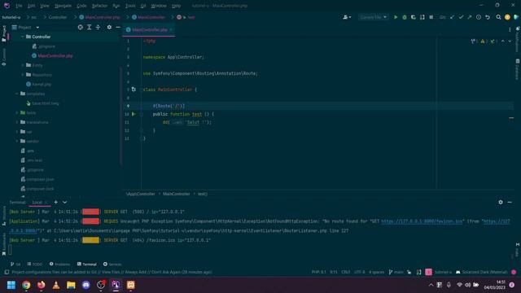Click the class gutter icon beside MainController
The height and width of the screenshot is (293, 521).
coord(134,90)
